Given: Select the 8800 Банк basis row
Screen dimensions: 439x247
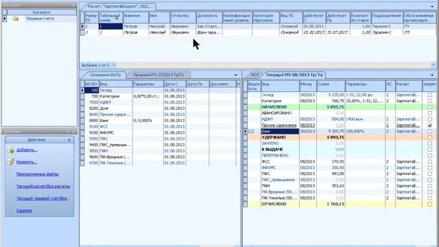Looking at the screenshot, I should (x=160, y=121).
